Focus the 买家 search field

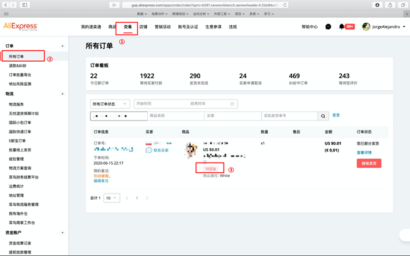[232, 116]
